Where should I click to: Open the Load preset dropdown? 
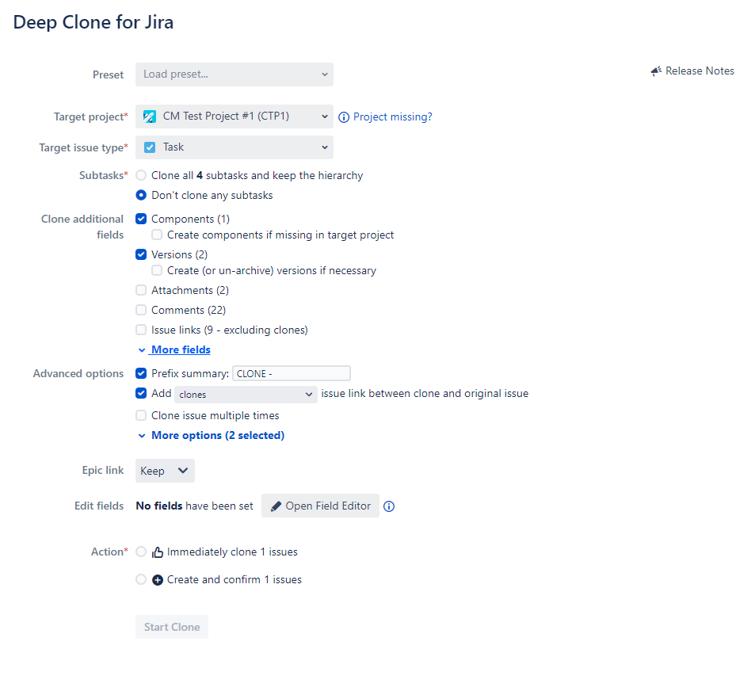pyautogui.click(x=234, y=74)
